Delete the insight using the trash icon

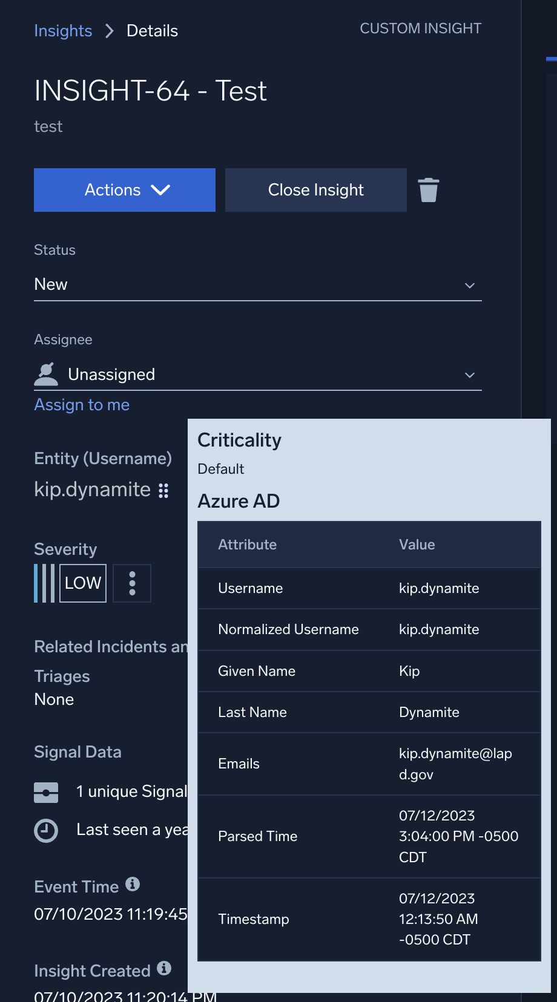tap(428, 190)
